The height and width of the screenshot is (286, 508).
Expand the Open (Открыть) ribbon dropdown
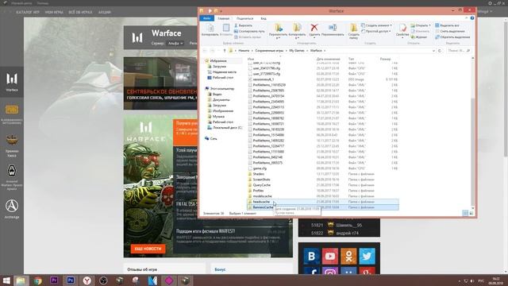click(421, 25)
